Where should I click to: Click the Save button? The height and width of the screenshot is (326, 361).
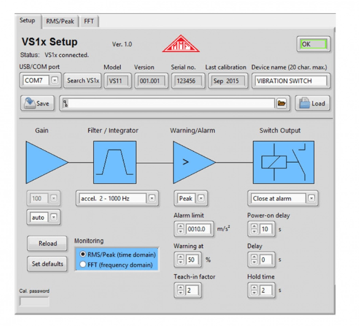[x=37, y=103]
